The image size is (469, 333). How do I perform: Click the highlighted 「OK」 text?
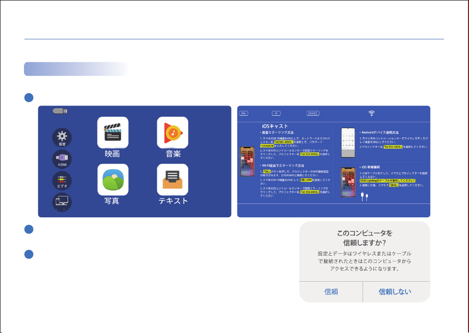267,171
